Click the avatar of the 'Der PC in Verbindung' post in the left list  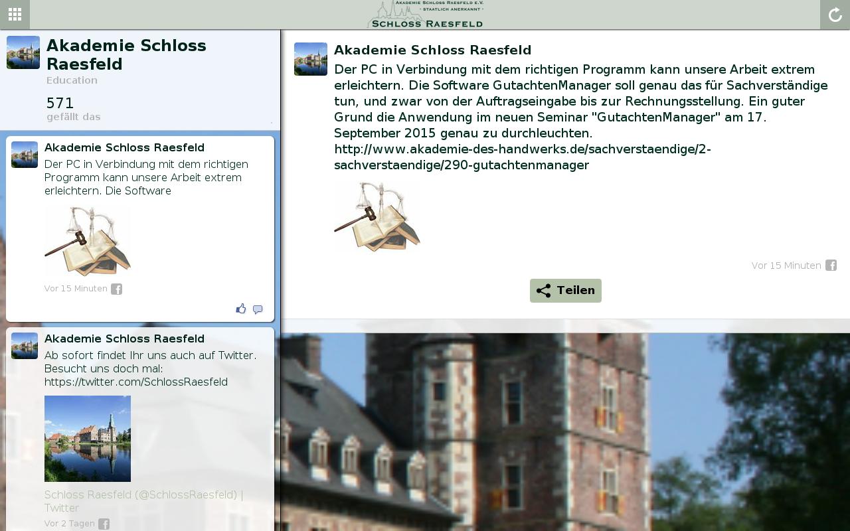tap(25, 155)
